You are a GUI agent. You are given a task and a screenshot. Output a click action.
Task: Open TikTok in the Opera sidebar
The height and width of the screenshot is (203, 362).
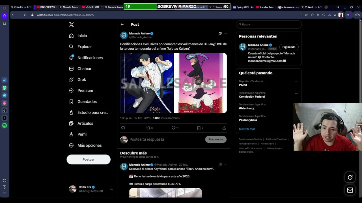[x=5, y=111]
